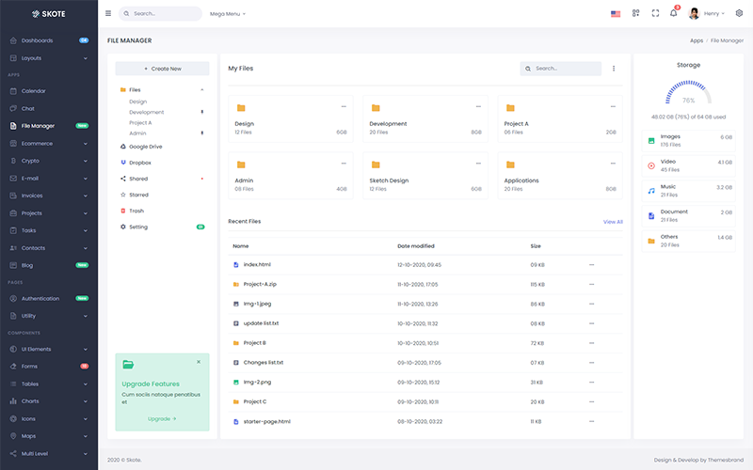Viewport: 753px width, 470px height.
Task: Click the US flag language icon
Action: [x=616, y=14]
